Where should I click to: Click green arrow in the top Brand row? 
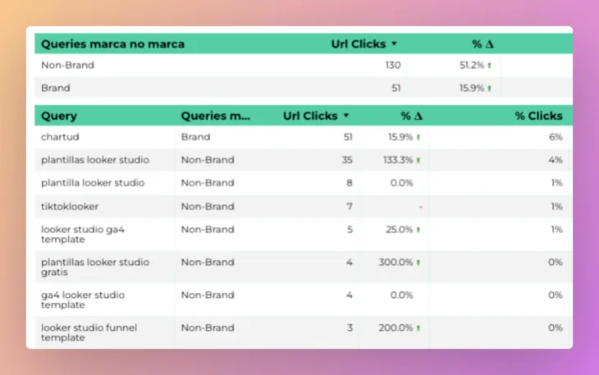coord(489,88)
